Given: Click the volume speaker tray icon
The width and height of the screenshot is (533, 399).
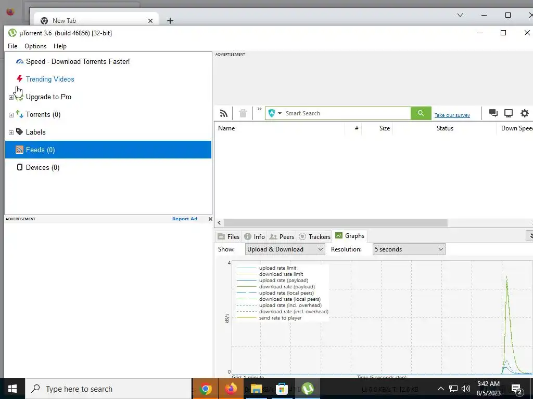Looking at the screenshot, I should pos(466,389).
